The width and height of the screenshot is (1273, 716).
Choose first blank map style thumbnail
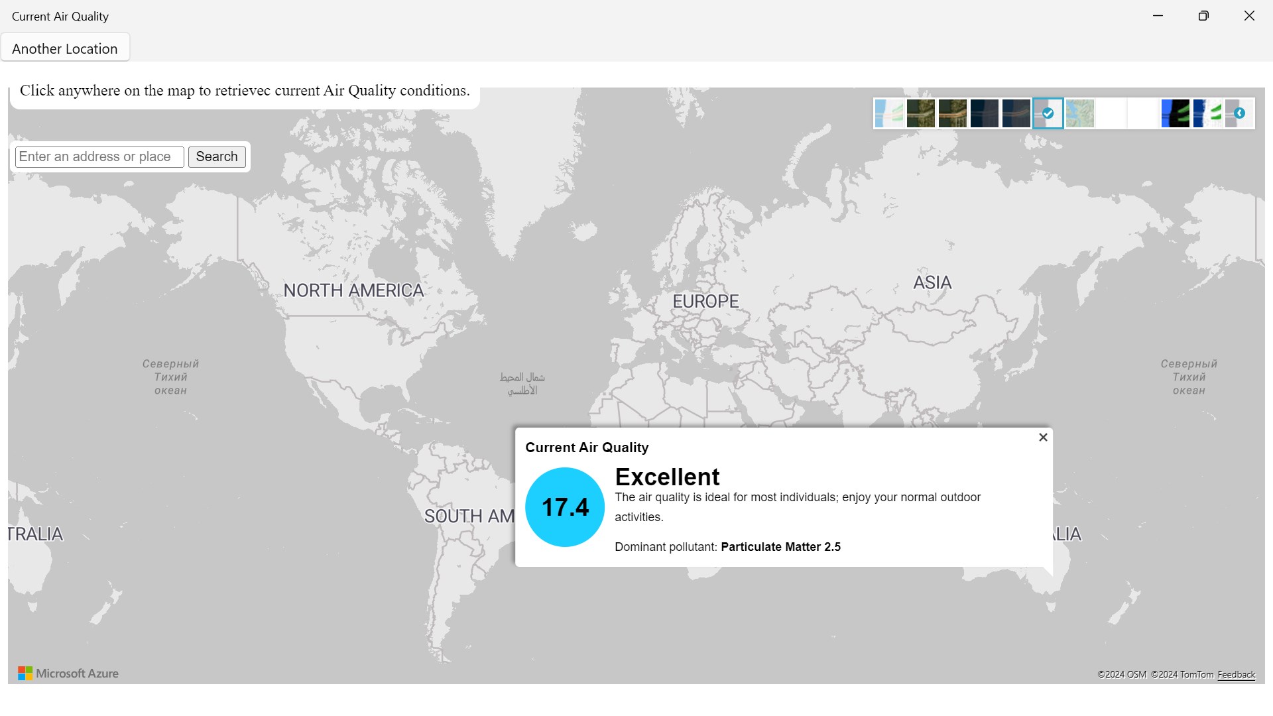tap(1111, 113)
